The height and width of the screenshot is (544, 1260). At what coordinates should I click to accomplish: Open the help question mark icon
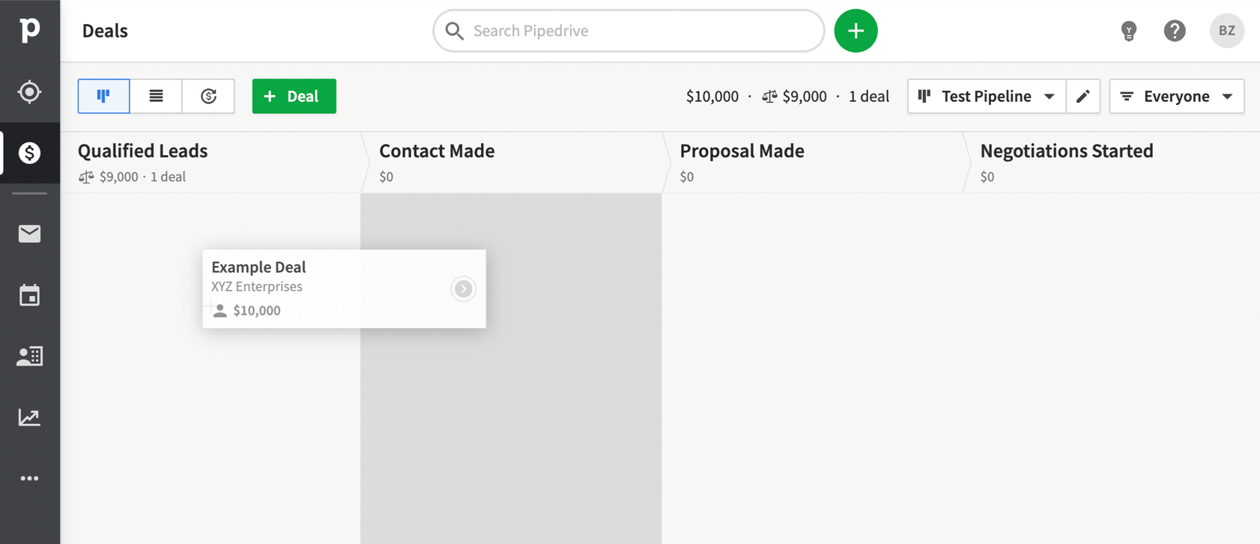[1175, 31]
